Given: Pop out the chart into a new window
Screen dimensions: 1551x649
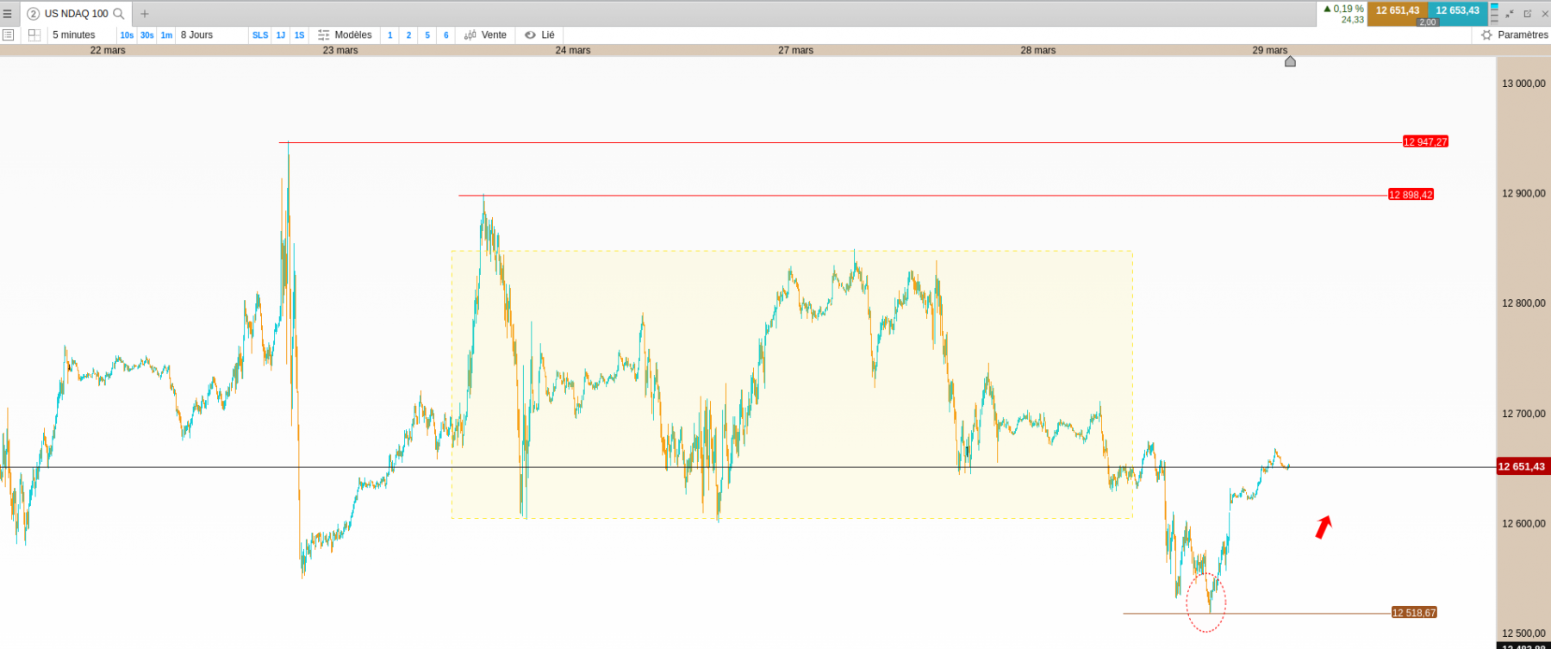Looking at the screenshot, I should pyautogui.click(x=1528, y=14).
